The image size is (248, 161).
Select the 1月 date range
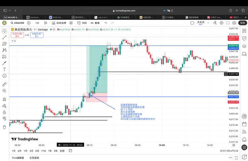(x=25, y=151)
